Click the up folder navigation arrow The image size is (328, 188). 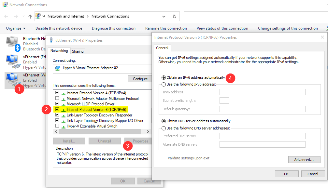[30, 16]
